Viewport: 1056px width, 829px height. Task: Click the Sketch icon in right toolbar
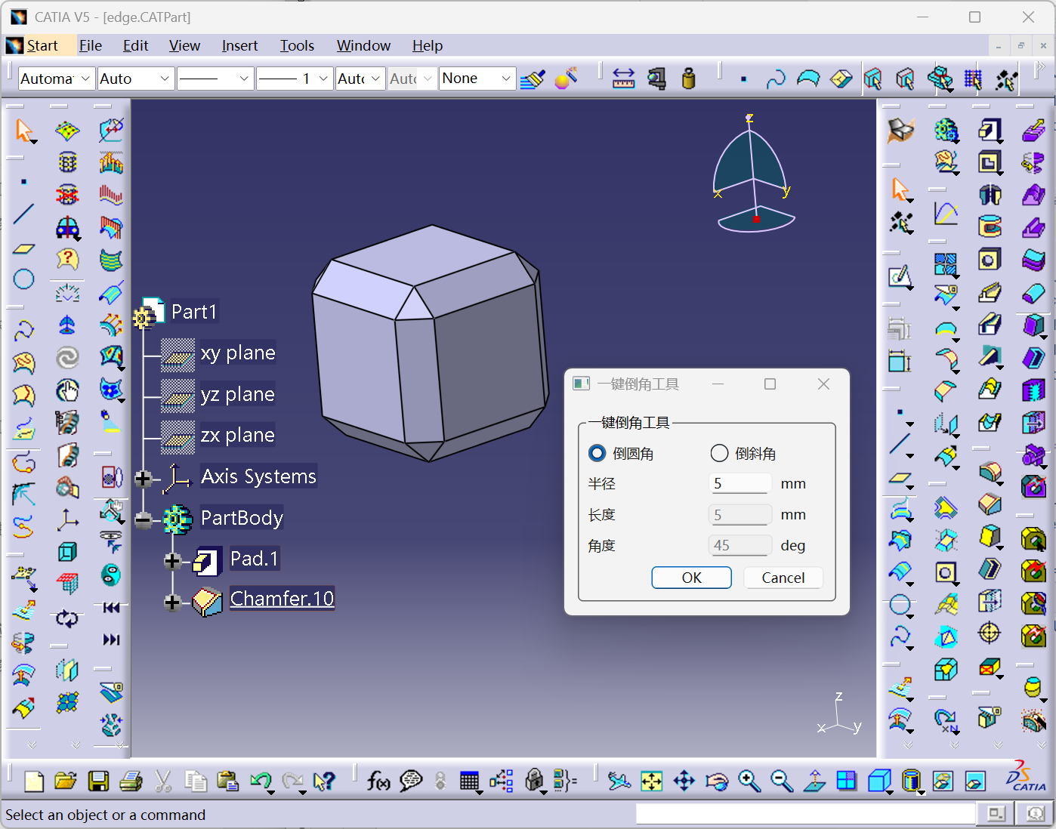point(899,276)
